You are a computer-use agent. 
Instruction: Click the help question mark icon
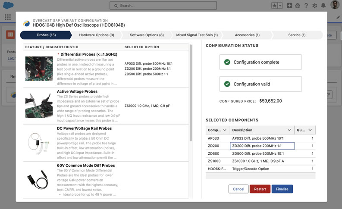point(306,6)
